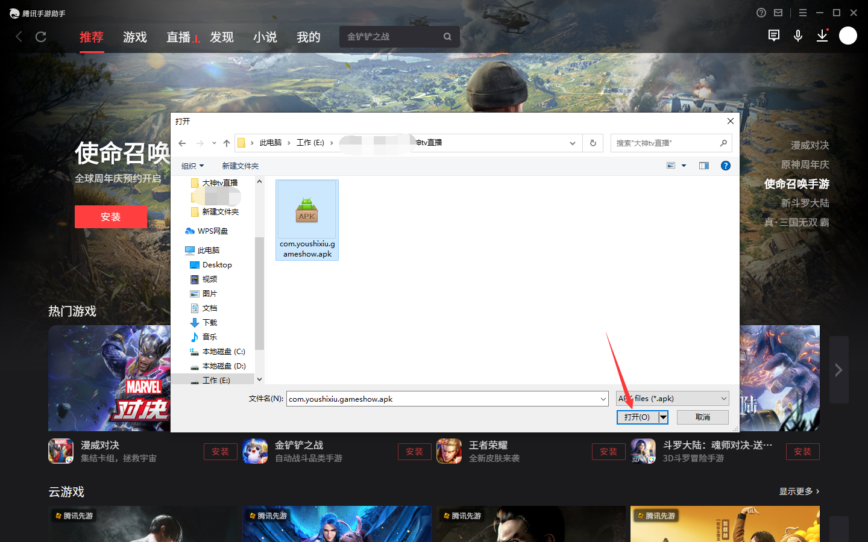Screen dimensions: 868x542
Task: Click the blue help icon in dialog
Action: 726,166
